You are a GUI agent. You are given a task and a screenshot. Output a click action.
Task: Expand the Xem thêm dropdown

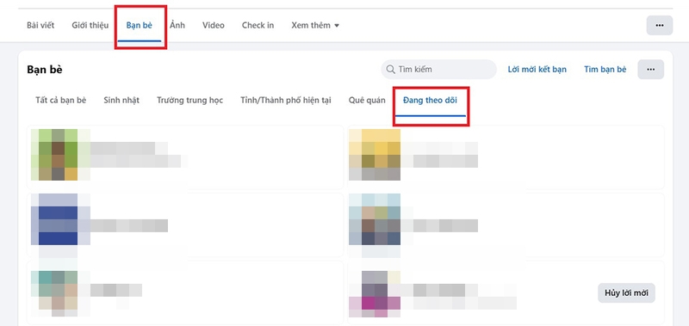[x=315, y=26]
